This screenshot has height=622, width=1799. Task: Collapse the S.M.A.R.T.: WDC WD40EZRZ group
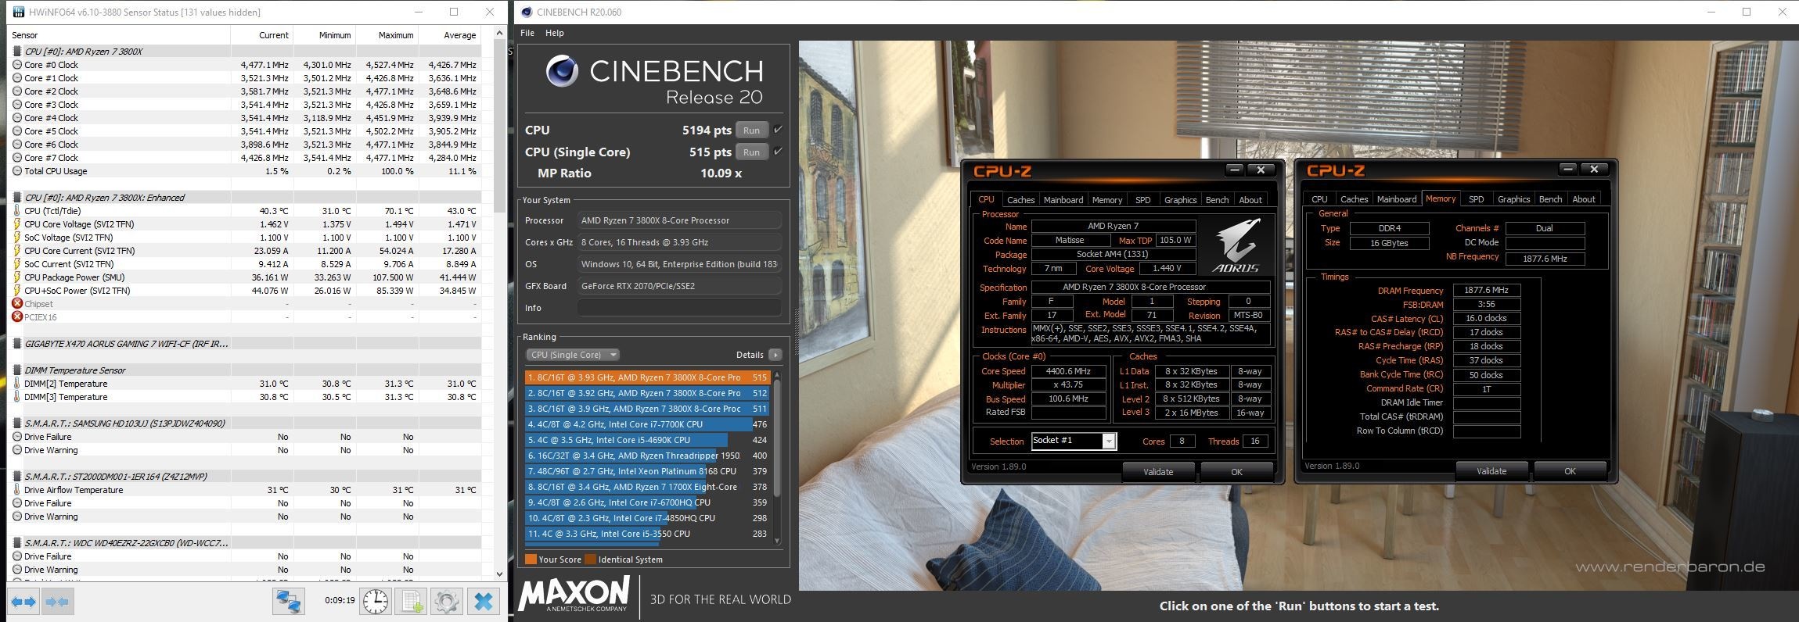pos(17,543)
